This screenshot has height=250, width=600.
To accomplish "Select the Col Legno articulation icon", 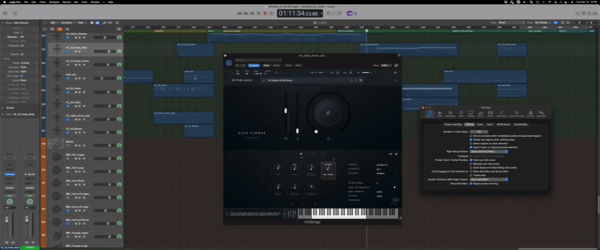I will [328, 170].
